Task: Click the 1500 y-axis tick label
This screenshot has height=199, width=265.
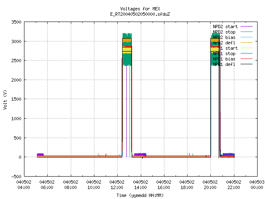Action: pyautogui.click(x=16, y=99)
